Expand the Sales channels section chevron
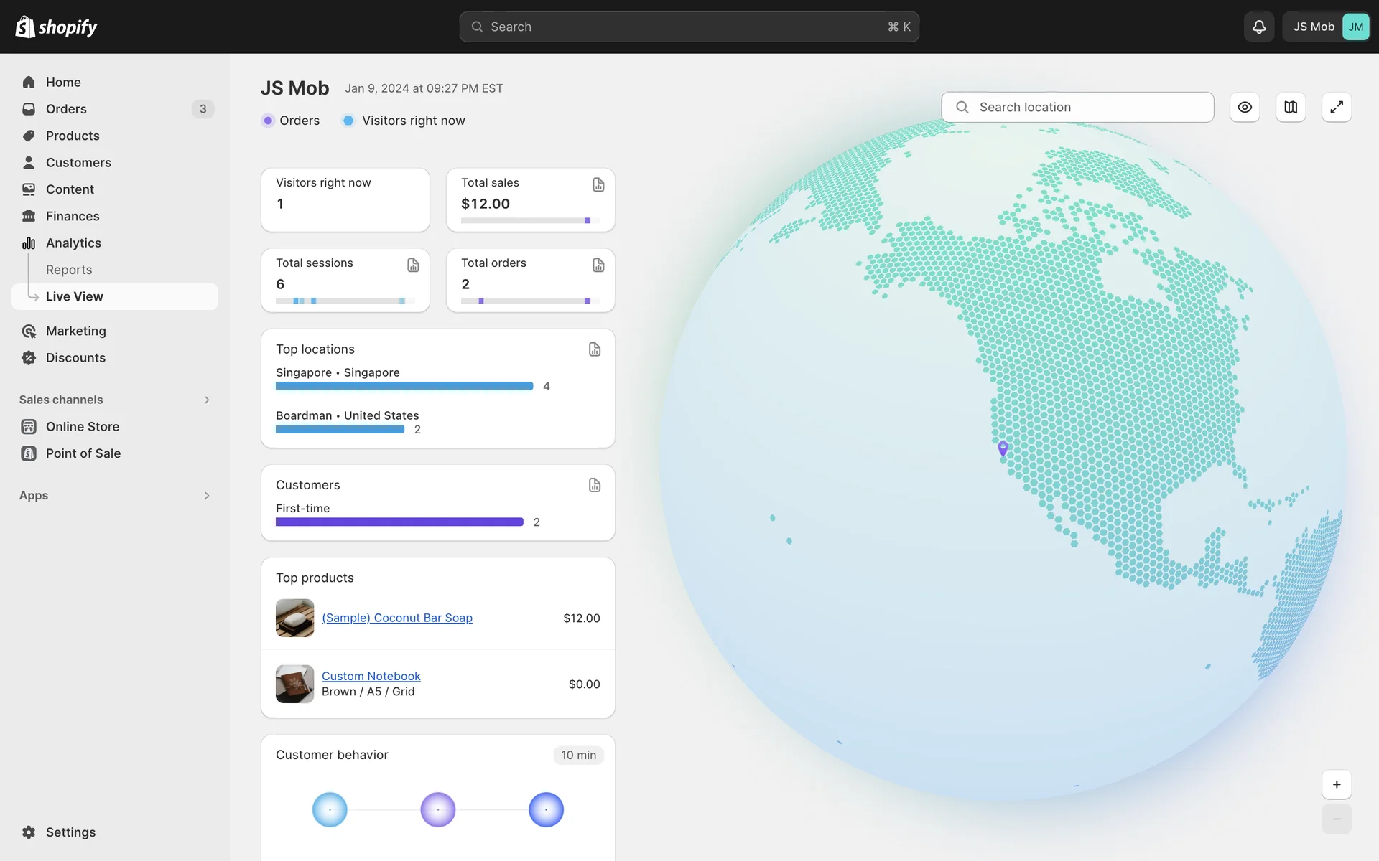Image resolution: width=1379 pixels, height=861 pixels. [207, 400]
